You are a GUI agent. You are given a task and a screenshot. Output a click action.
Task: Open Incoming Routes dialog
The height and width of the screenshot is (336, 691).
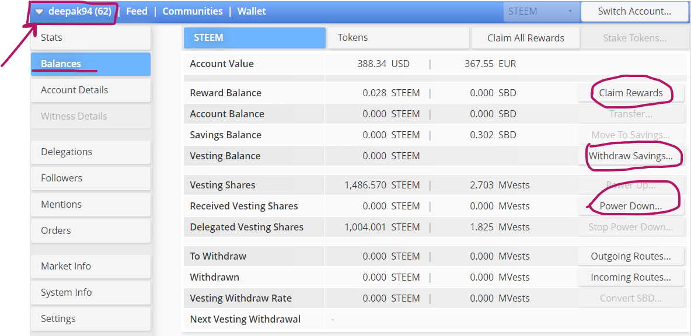pos(630,278)
